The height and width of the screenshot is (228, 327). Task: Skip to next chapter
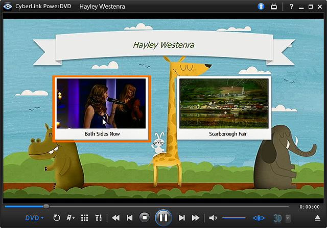pyautogui.click(x=182, y=218)
